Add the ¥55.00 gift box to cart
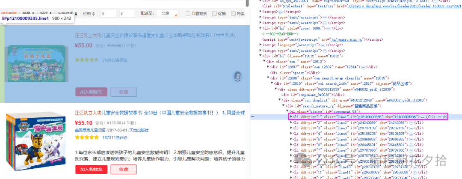 point(91,92)
